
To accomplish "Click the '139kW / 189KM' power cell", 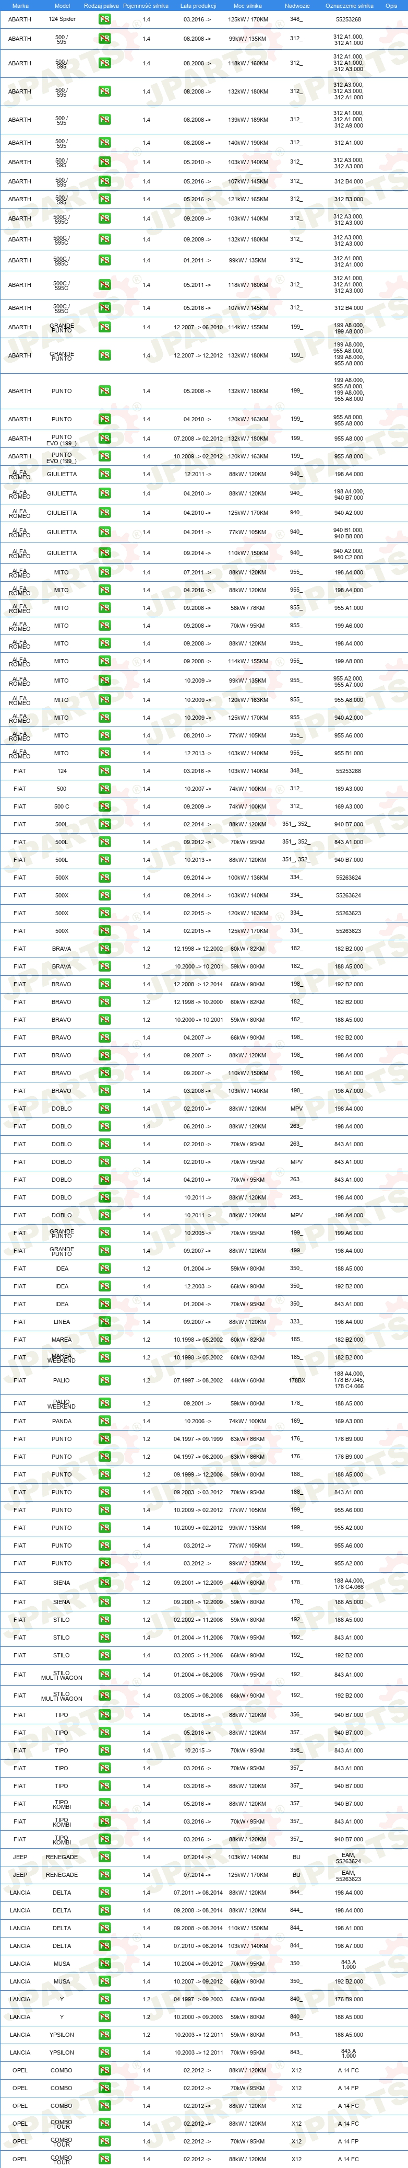I will tap(248, 120).
